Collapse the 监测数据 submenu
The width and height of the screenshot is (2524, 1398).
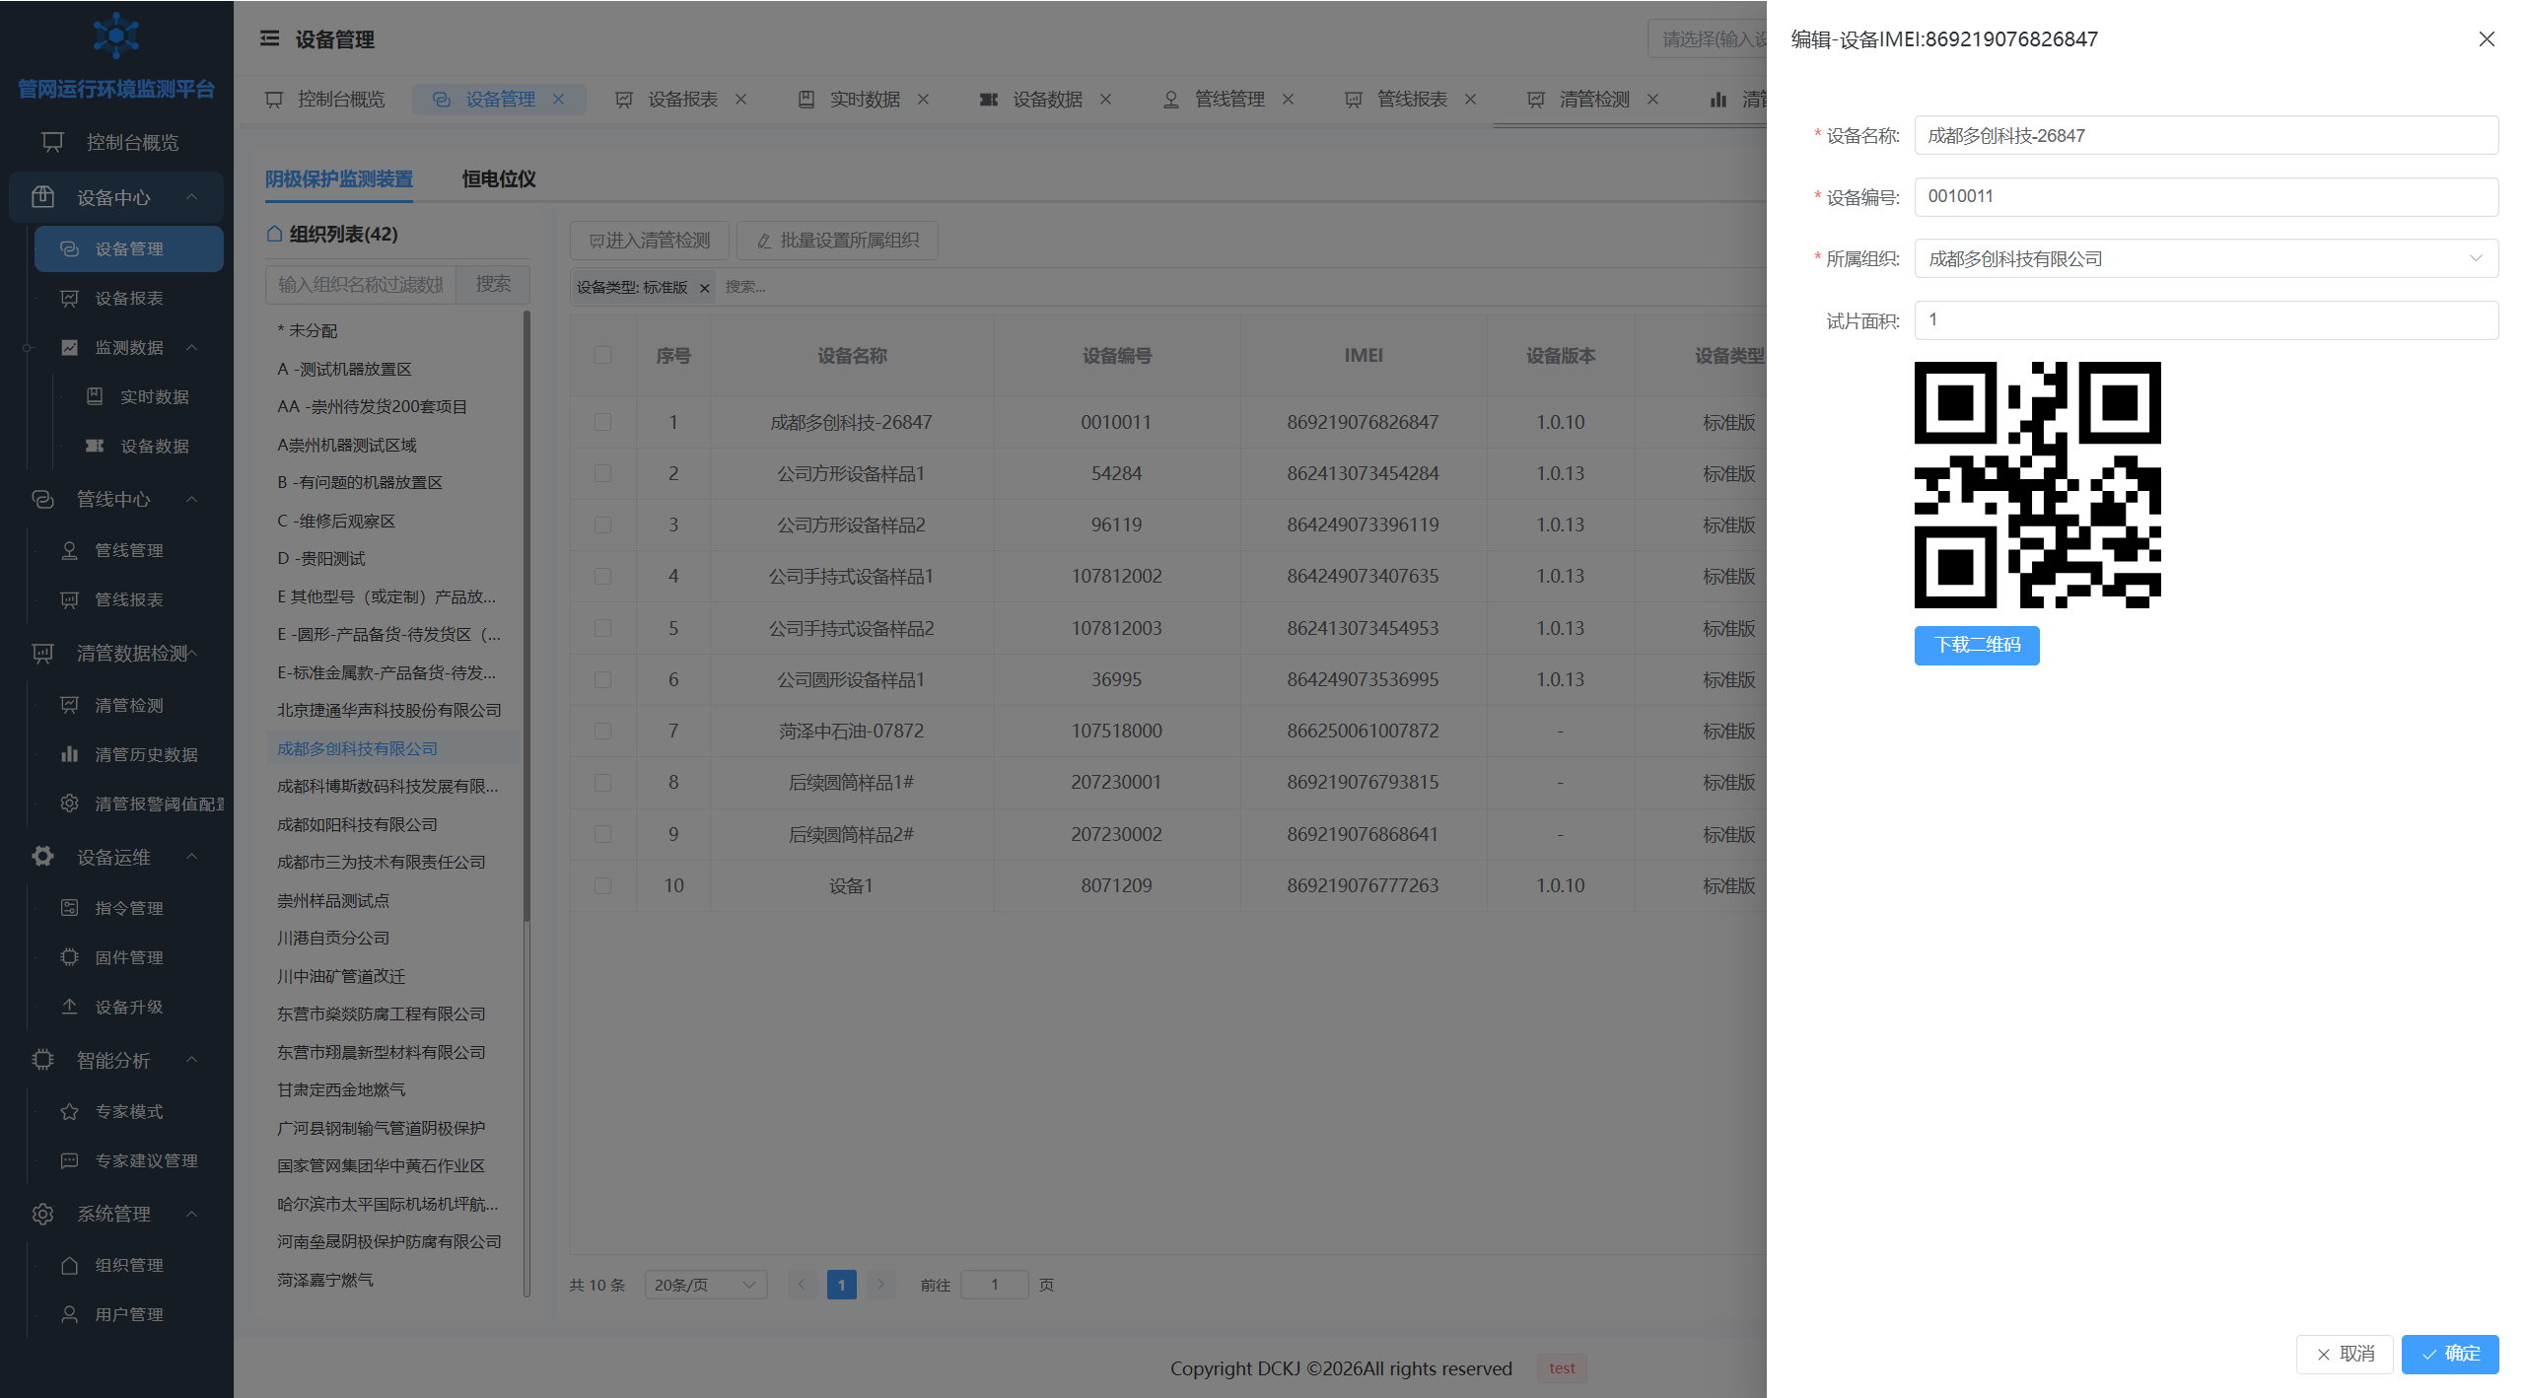point(192,347)
